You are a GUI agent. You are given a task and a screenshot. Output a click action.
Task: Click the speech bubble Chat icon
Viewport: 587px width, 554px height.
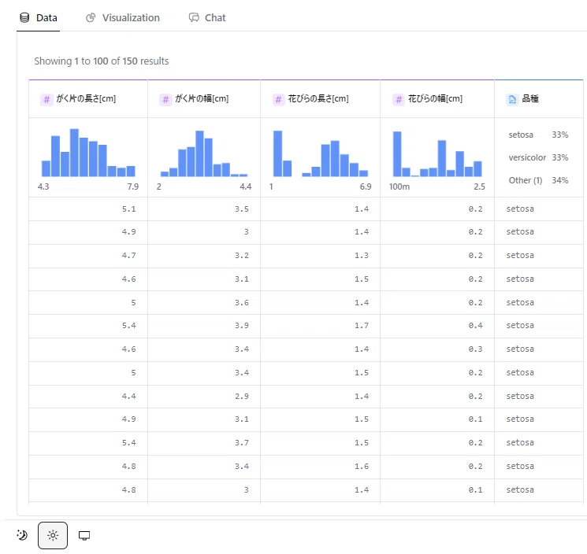click(x=194, y=17)
